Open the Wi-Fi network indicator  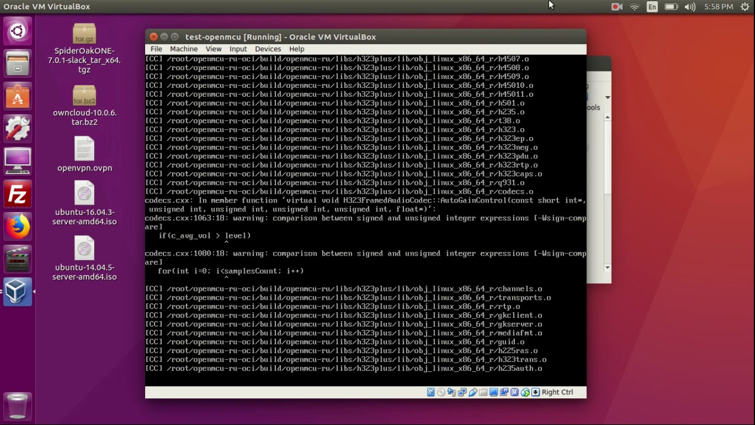coord(635,7)
